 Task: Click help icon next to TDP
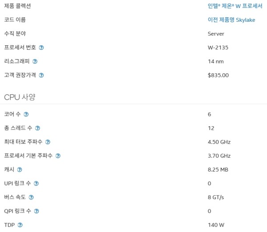(x=20, y=225)
